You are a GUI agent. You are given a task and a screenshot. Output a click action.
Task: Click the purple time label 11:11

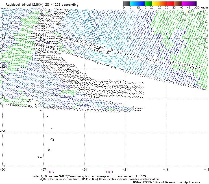(x=109, y=172)
